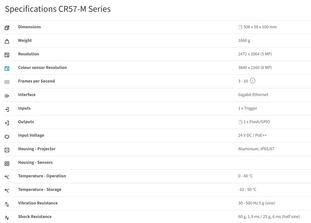The height and width of the screenshot is (223, 311).
Task: Click the teal Colour sensor Resolution icon
Action: pos(7,69)
